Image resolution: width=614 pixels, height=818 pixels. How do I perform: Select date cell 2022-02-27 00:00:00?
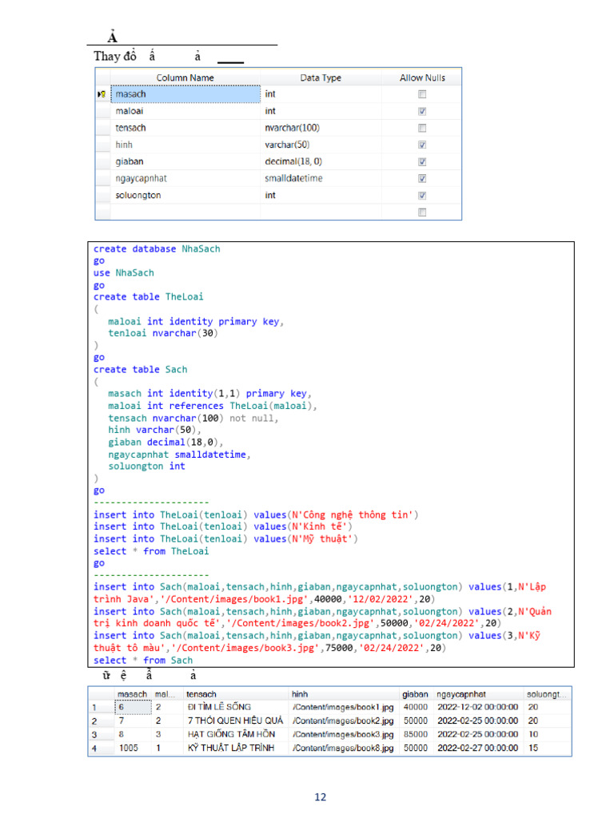click(x=479, y=748)
